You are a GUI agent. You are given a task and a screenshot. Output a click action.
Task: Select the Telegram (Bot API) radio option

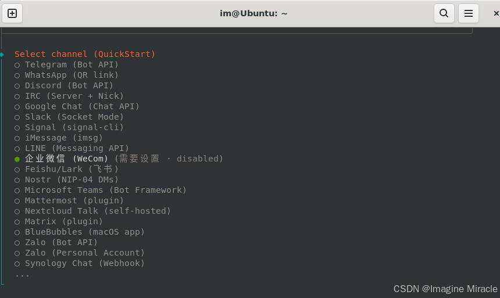17,65
